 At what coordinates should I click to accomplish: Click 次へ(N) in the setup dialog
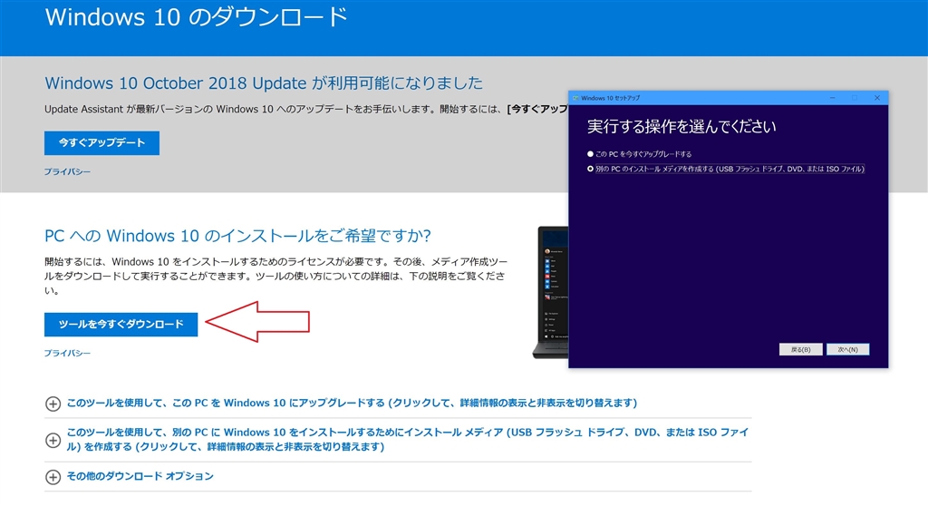[x=847, y=350]
